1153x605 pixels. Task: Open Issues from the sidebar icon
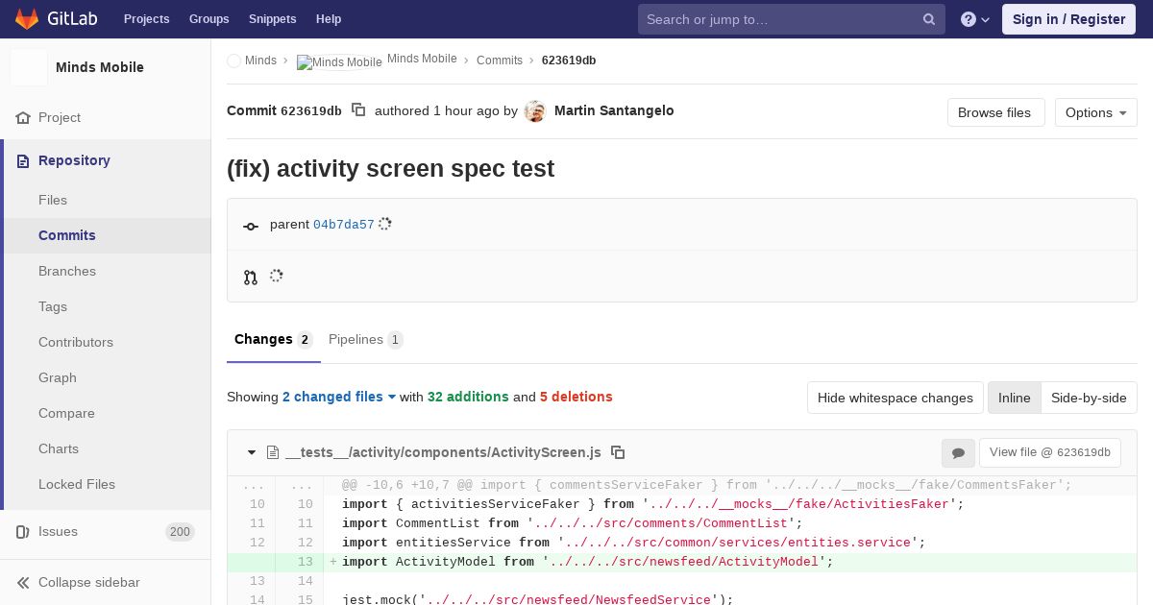click(x=23, y=532)
